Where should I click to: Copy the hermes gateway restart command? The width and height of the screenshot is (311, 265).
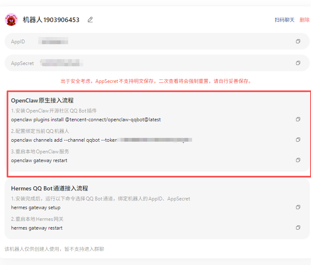click(298, 227)
